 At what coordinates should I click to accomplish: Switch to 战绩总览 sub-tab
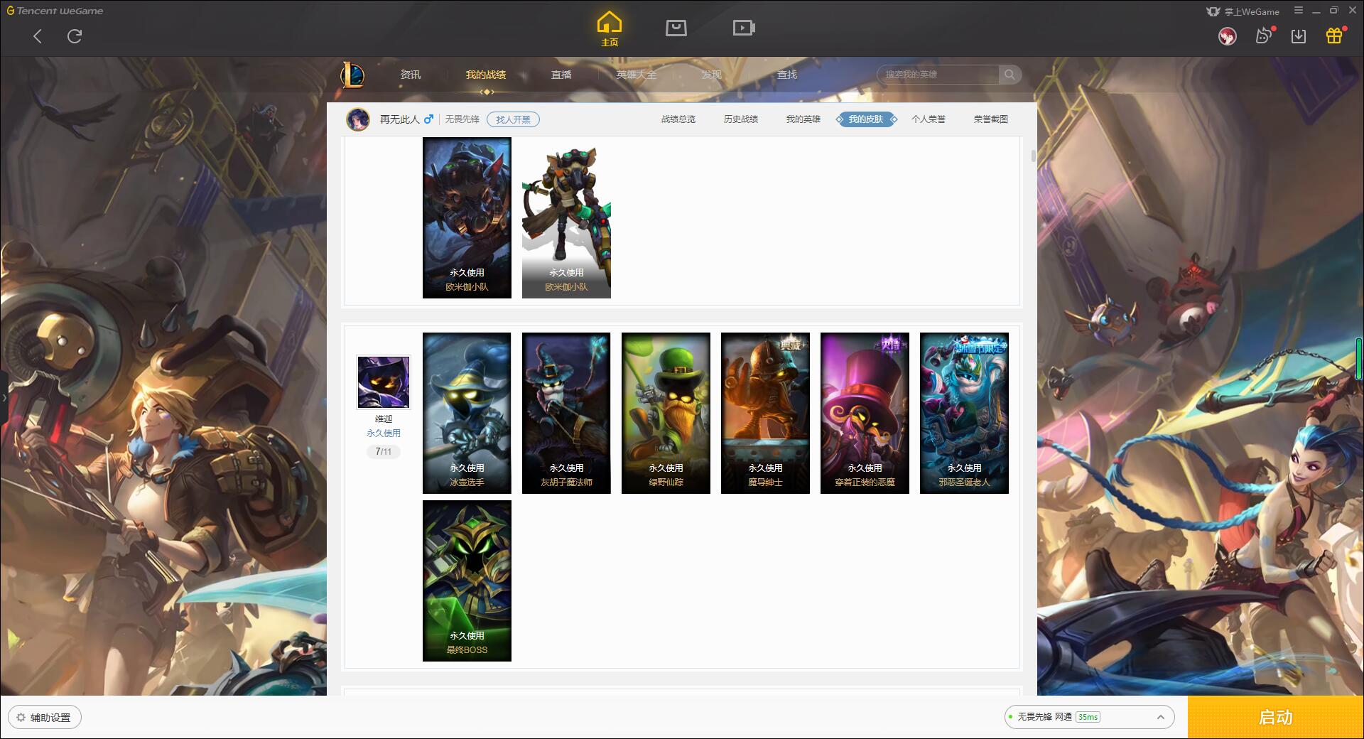pyautogui.click(x=678, y=119)
